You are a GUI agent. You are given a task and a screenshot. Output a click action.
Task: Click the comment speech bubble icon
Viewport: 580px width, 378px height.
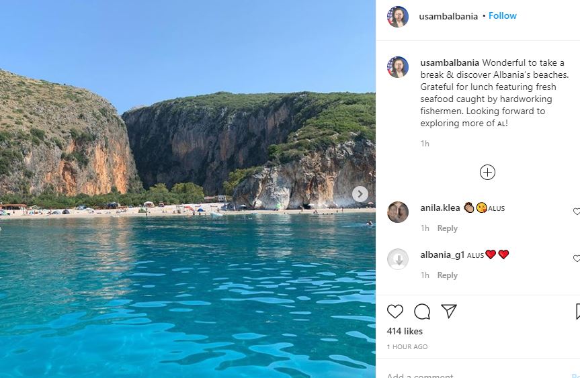tap(422, 312)
